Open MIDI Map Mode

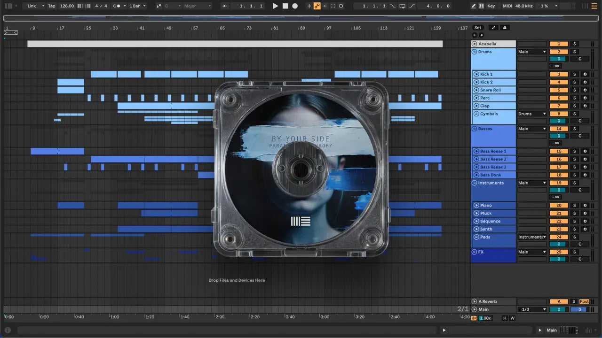click(507, 6)
